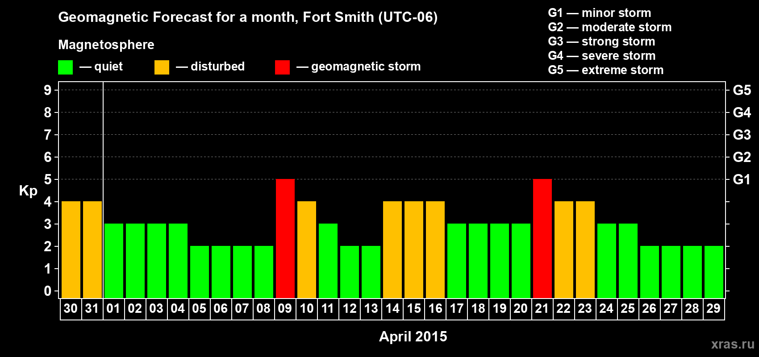The height and width of the screenshot is (357, 759).
Task: Select the red bar for April 09
Action: 285,239
